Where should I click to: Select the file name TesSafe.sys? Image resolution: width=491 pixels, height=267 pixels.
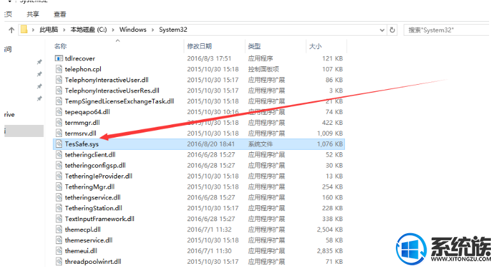82,144
